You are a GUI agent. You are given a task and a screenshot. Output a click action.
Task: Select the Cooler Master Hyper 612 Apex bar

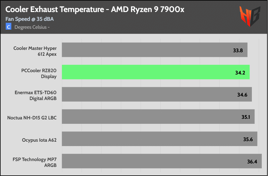point(155,50)
